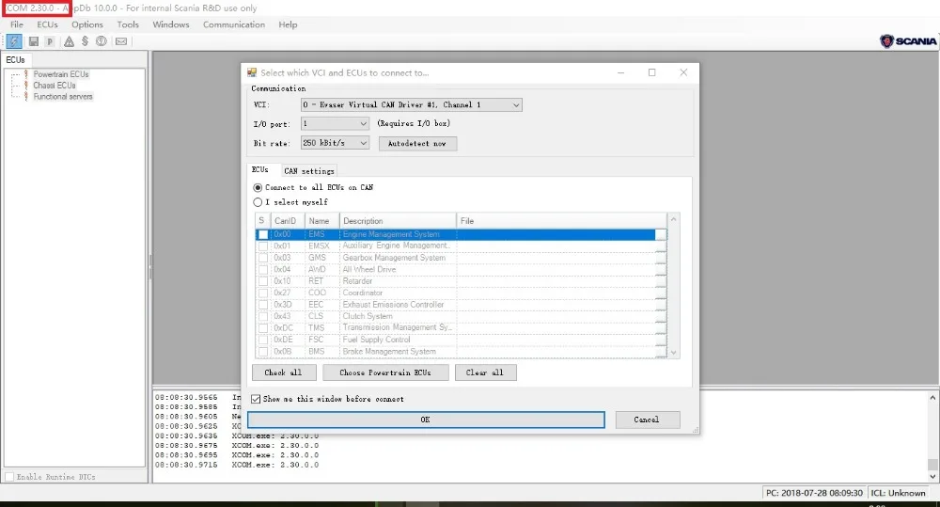Click the log panel scroll-down arrow
The image size is (940, 507).
[932, 477]
